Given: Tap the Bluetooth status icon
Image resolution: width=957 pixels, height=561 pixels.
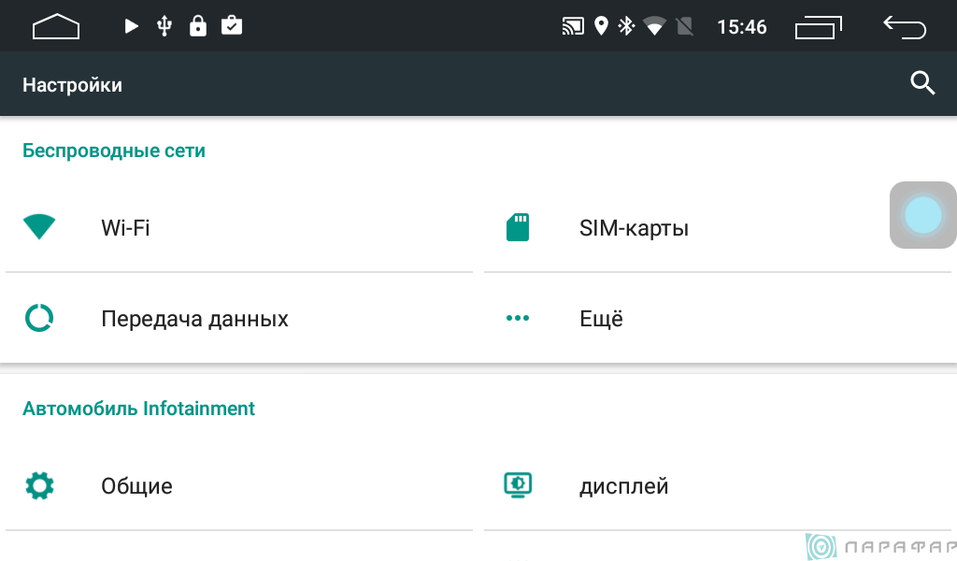Looking at the screenshot, I should pyautogui.click(x=626, y=26).
